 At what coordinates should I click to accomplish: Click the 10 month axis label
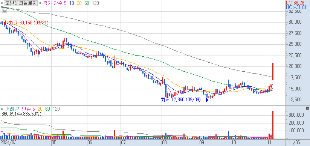[x=234, y=142]
